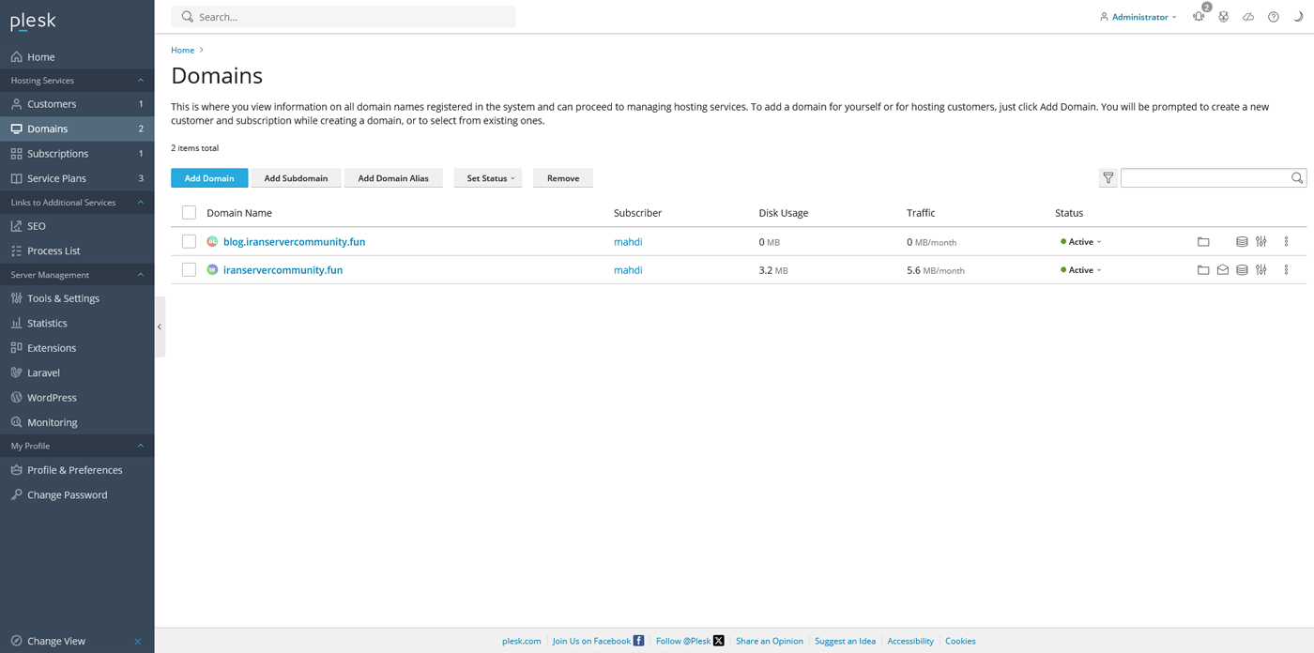
Task: Check the select-all checkbox in table header
Action: coord(189,213)
